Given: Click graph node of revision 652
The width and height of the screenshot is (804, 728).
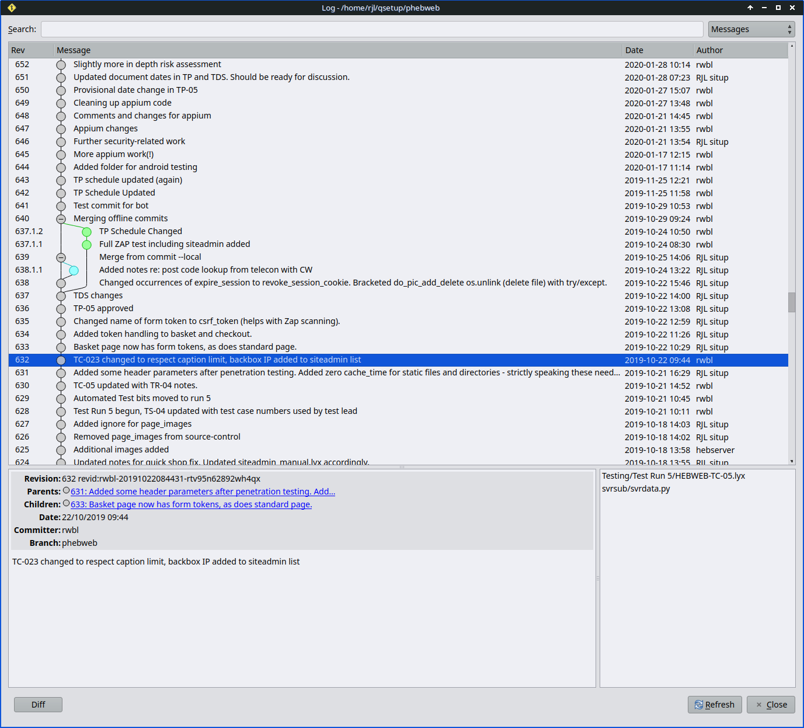Looking at the screenshot, I should pos(61,65).
